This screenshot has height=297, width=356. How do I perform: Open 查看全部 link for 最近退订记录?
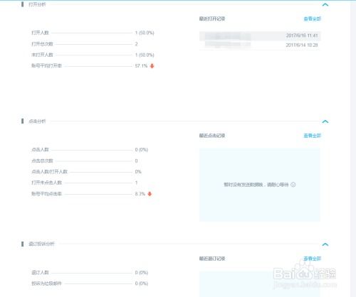click(x=313, y=259)
